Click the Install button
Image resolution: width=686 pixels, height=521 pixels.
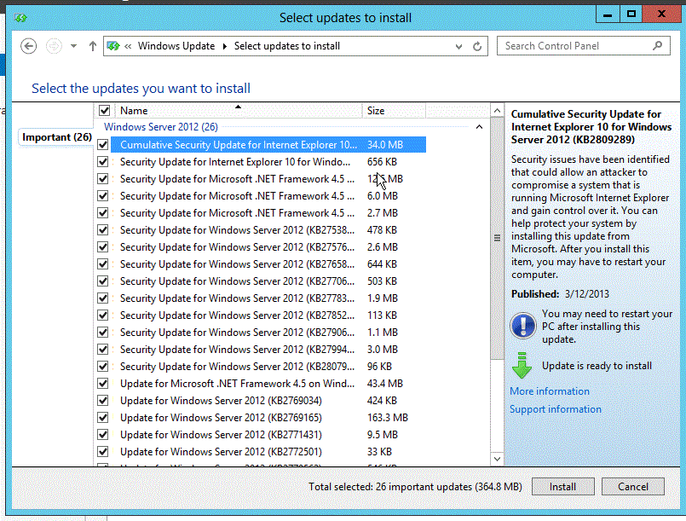click(x=562, y=486)
